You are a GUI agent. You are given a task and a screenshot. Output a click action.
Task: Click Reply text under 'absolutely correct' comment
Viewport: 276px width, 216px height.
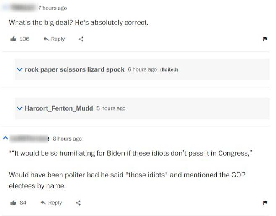coord(58,39)
